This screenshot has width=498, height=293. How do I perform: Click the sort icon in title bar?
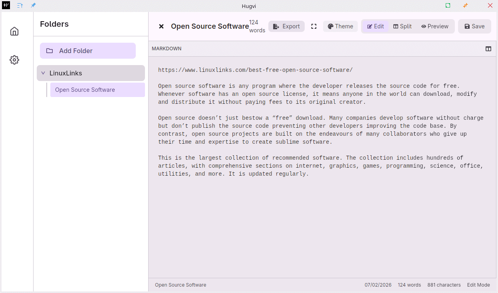coord(20,6)
